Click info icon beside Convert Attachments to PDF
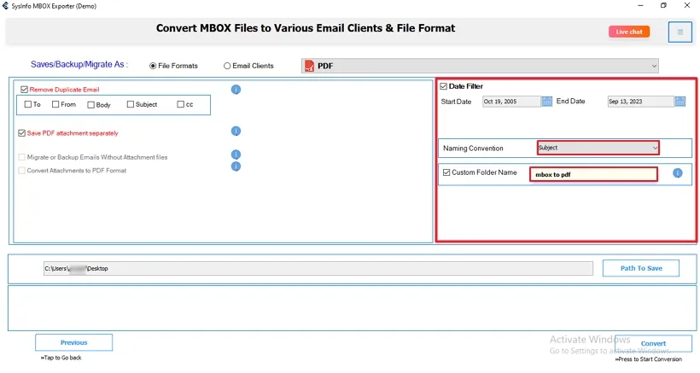 click(236, 166)
